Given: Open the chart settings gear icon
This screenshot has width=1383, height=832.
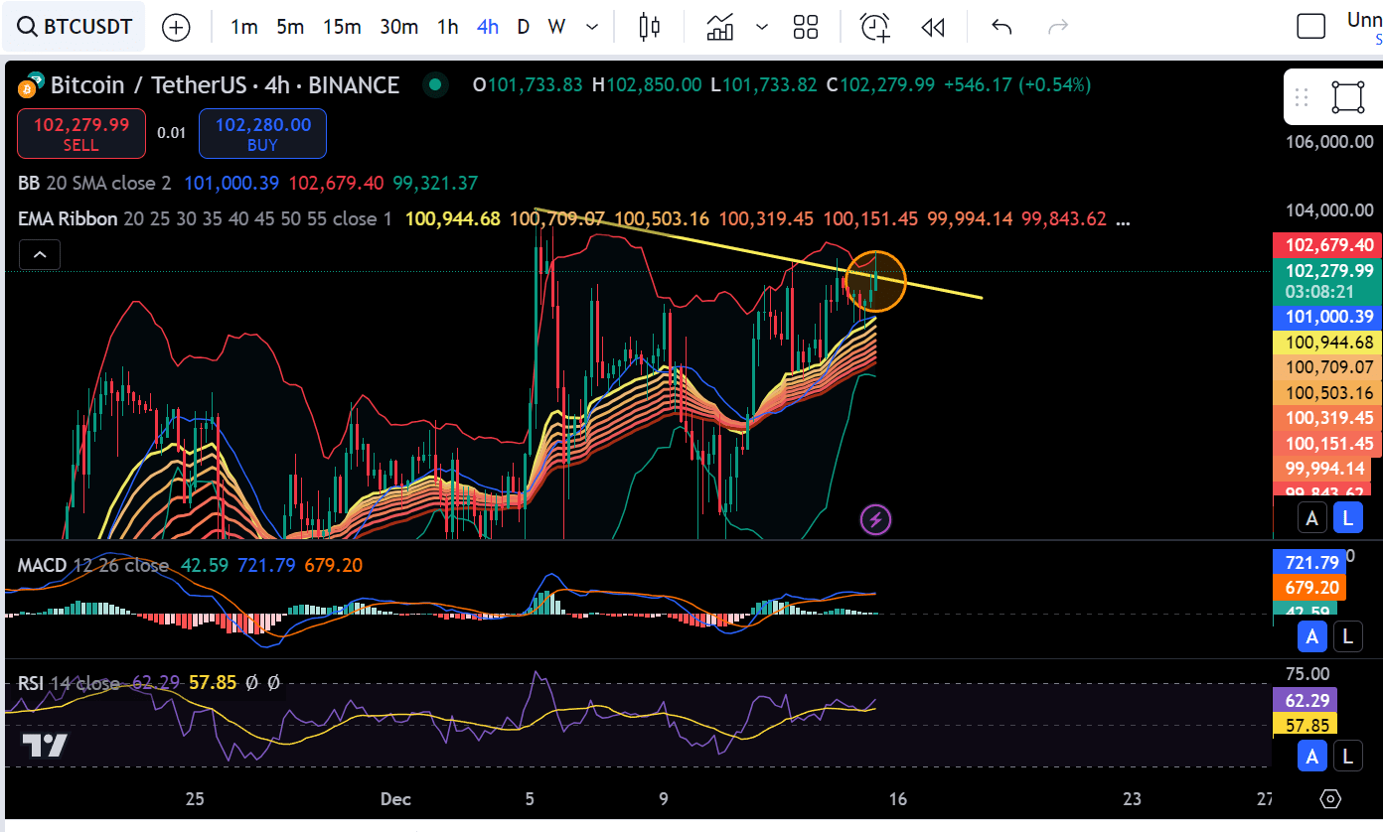Looking at the screenshot, I should (x=1331, y=798).
